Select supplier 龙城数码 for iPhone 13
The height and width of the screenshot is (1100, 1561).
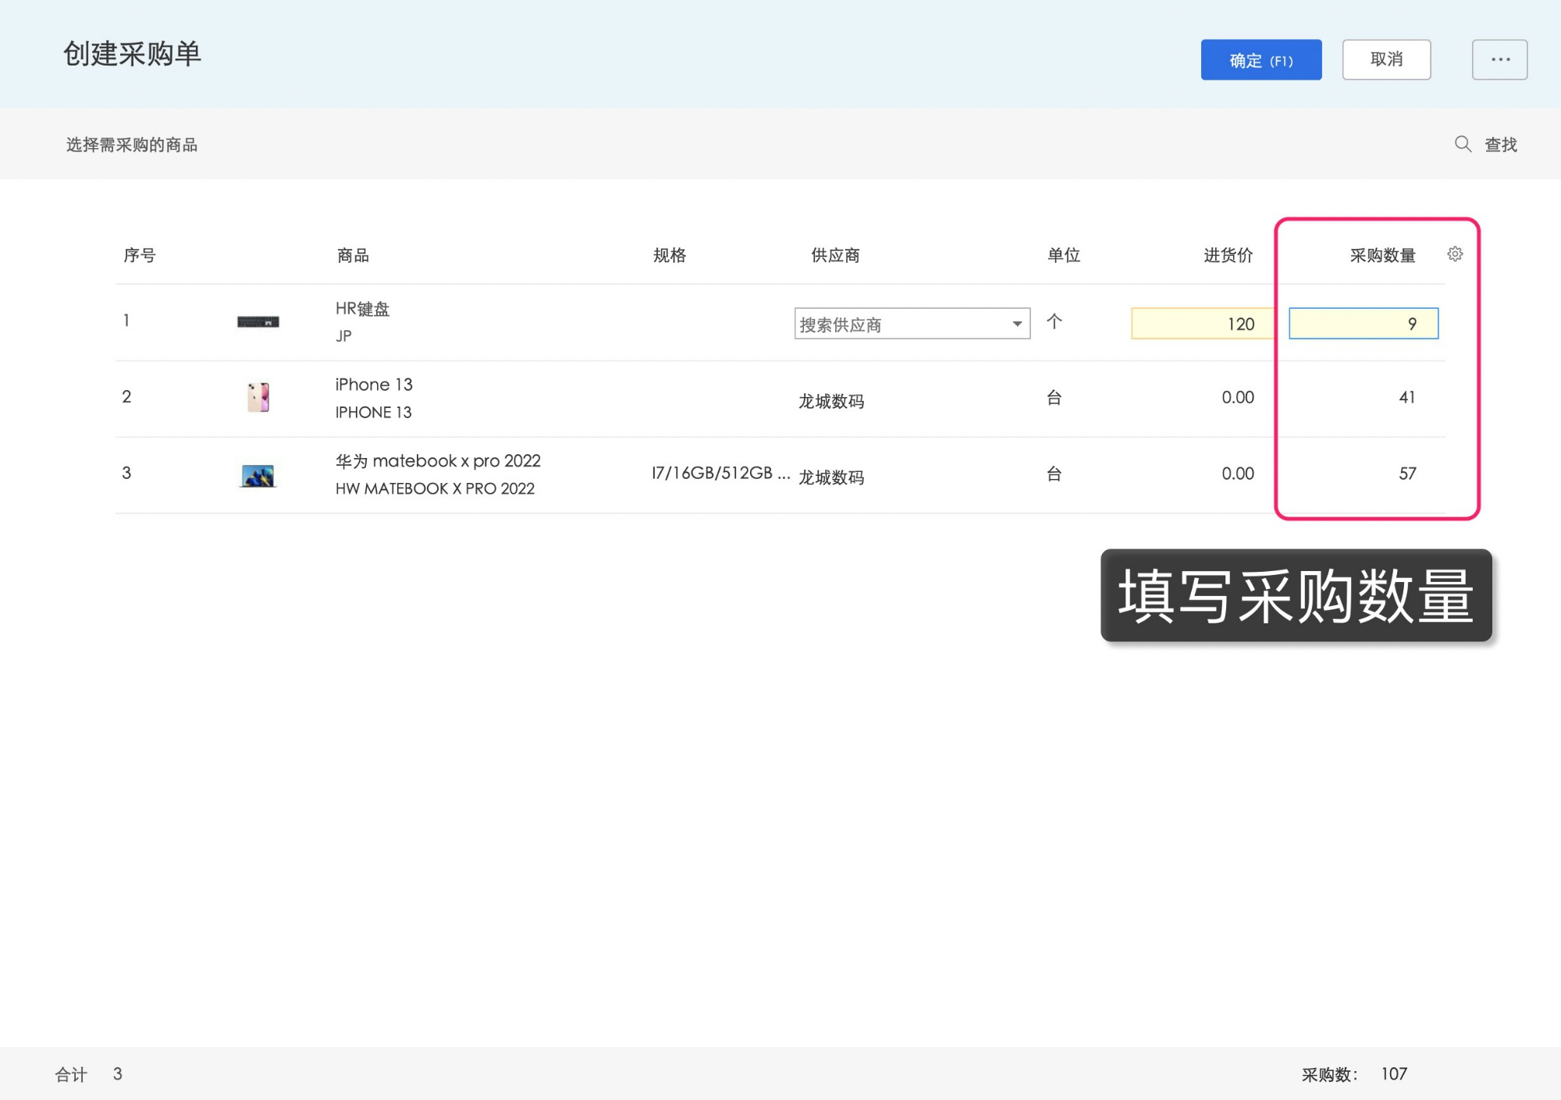(830, 401)
